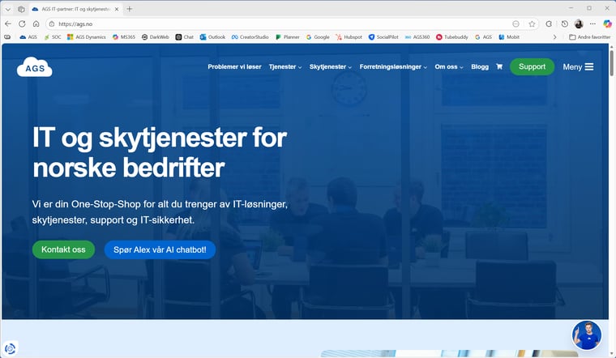
Task: Expand the Forretningsløsninger dropdown menu
Action: (x=393, y=66)
